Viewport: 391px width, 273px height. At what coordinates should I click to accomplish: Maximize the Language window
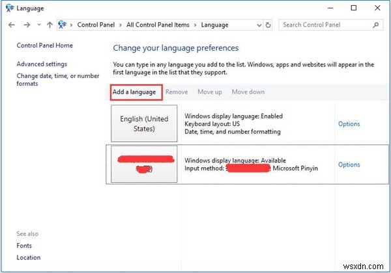pyautogui.click(x=354, y=8)
